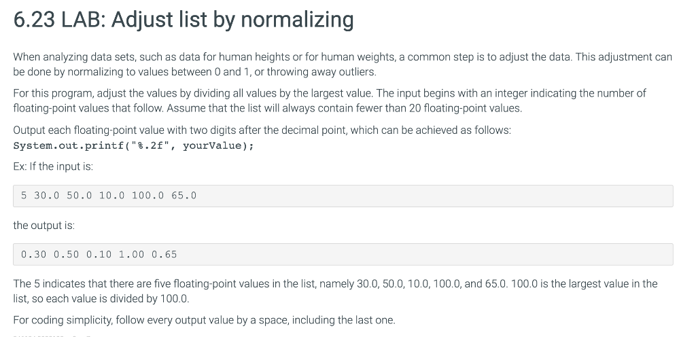
Task: Click the sample output box with "0.30 0.50"
Action: (x=343, y=255)
